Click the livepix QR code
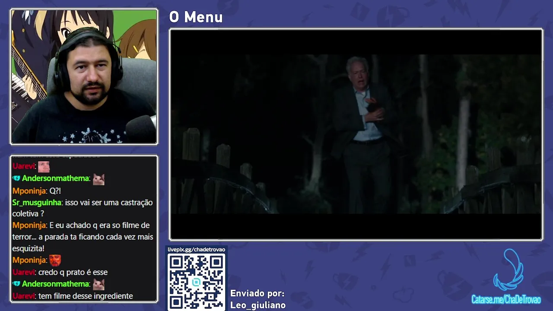The height and width of the screenshot is (311, 553). pos(196,282)
